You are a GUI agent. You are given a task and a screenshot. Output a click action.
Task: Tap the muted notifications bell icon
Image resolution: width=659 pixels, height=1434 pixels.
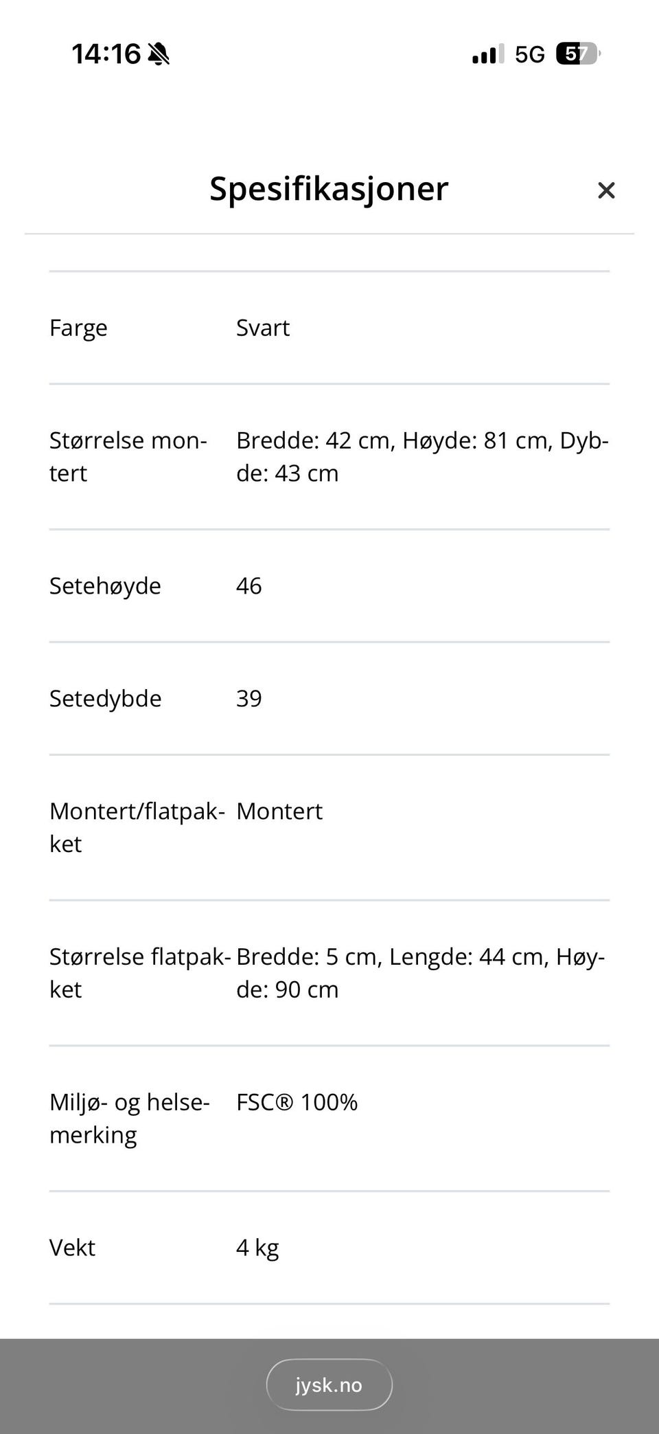tap(160, 55)
